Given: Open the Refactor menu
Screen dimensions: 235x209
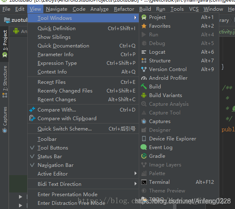Looking at the screenshot, I should click(x=124, y=9).
